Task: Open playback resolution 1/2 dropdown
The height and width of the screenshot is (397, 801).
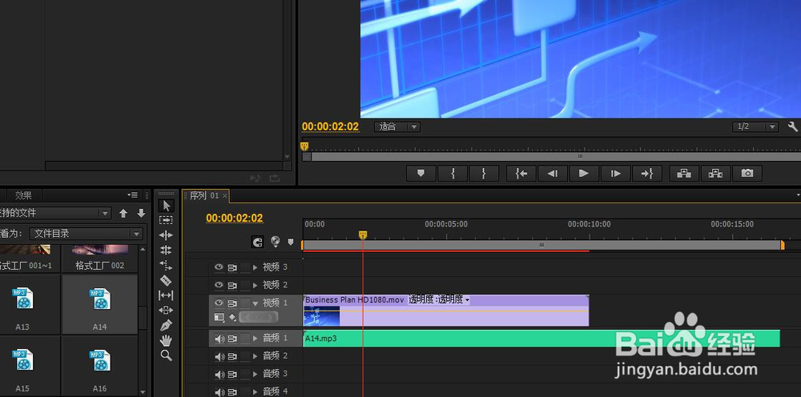Action: (x=755, y=126)
